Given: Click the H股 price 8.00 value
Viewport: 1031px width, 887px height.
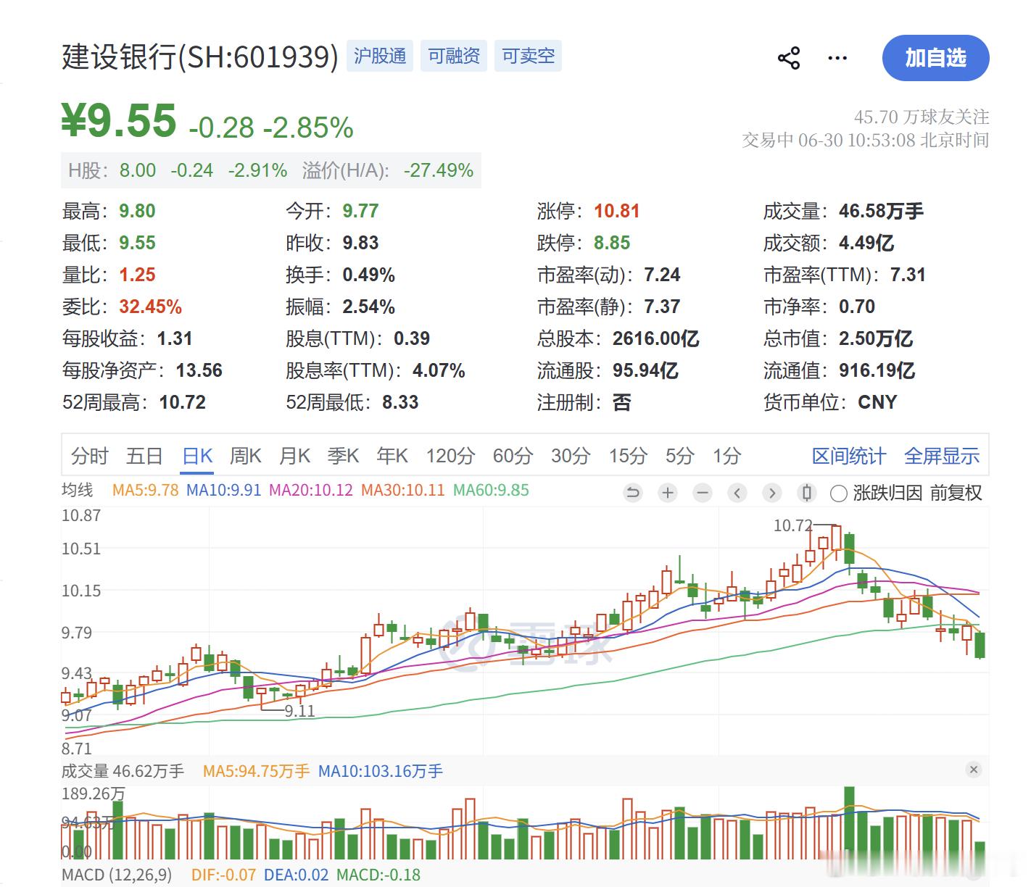Looking at the screenshot, I should (138, 170).
